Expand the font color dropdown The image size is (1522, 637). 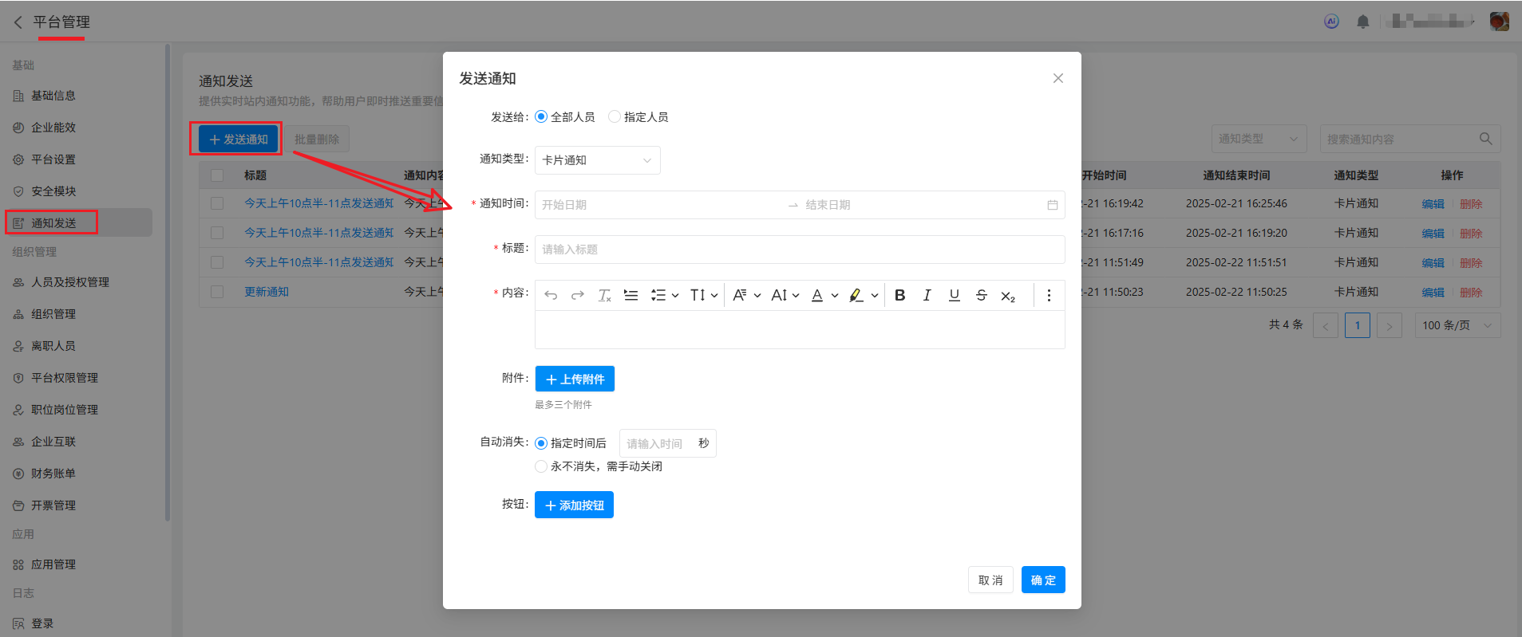click(835, 295)
